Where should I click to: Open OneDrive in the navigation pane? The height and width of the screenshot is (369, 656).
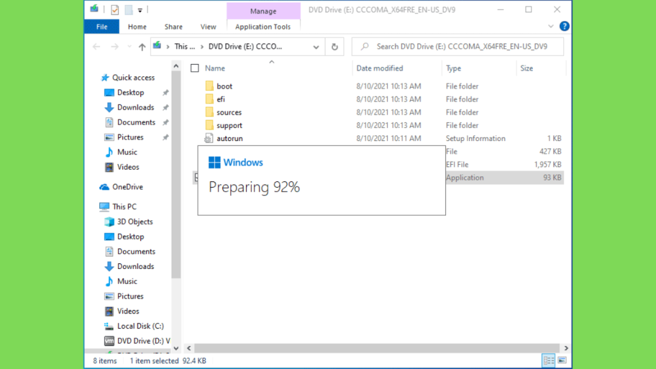127,187
